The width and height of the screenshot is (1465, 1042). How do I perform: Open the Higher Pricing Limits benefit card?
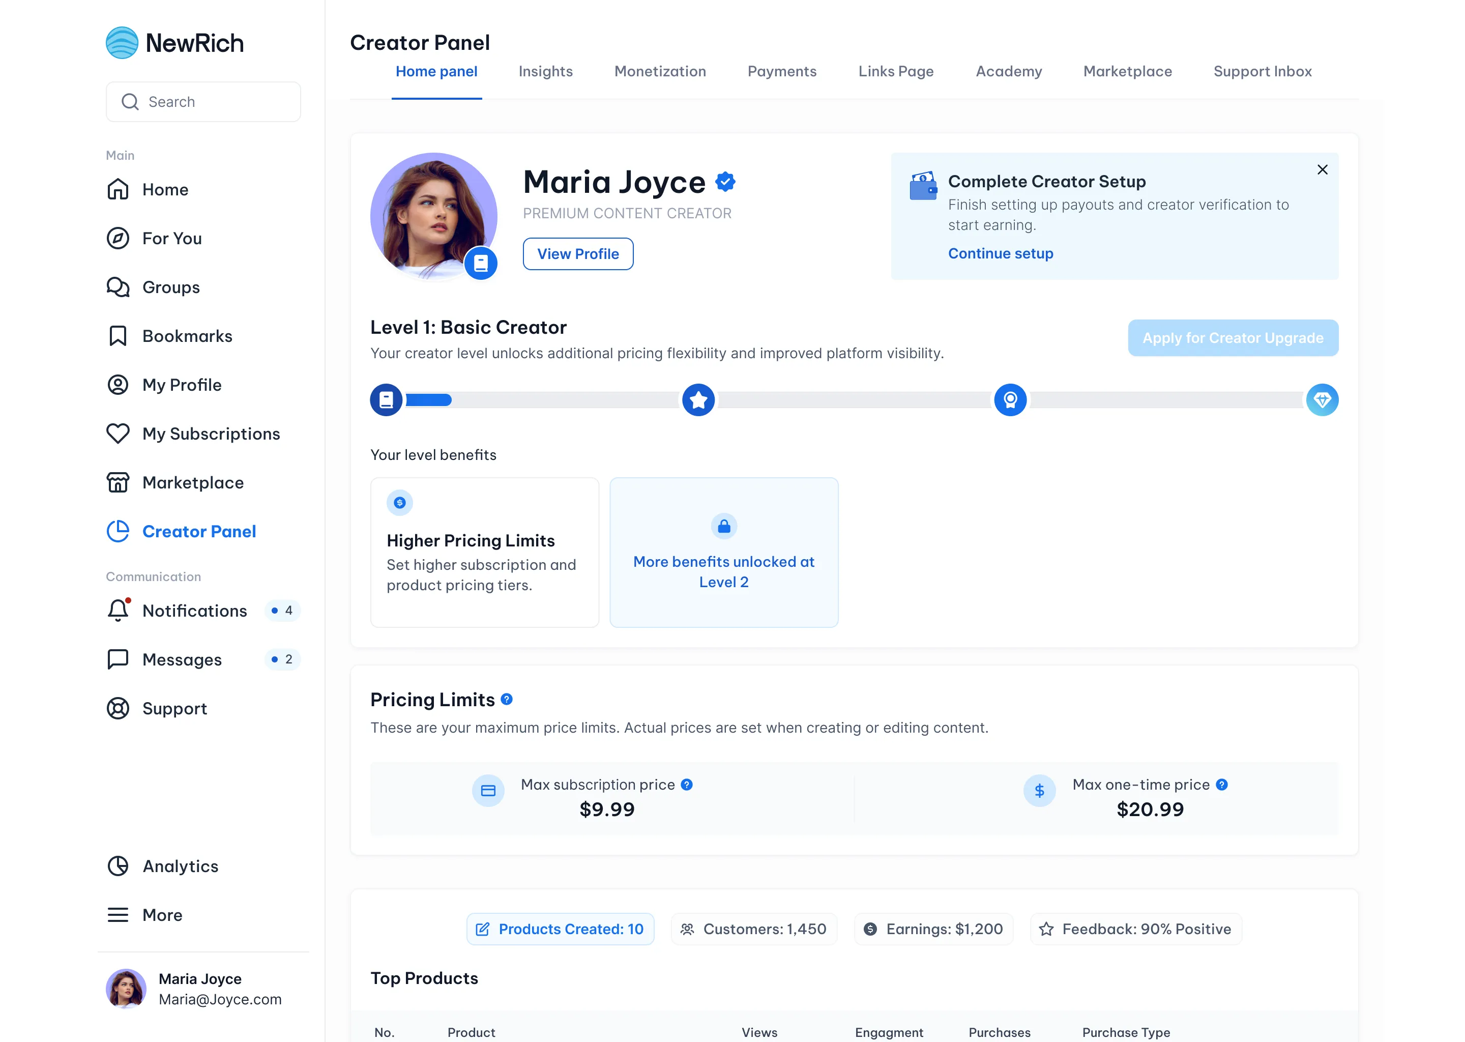(485, 553)
